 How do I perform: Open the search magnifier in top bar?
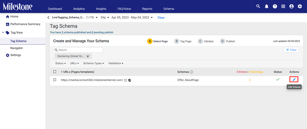(x=258, y=6)
